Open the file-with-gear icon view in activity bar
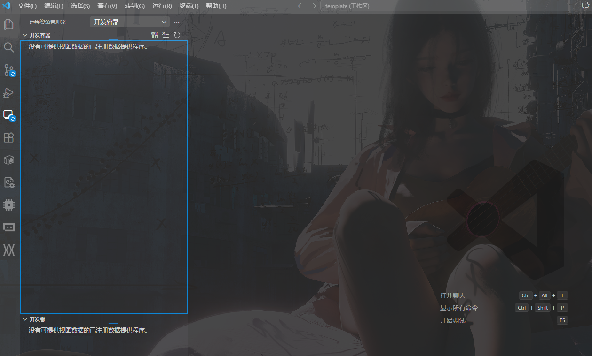The image size is (592, 356). 9,182
